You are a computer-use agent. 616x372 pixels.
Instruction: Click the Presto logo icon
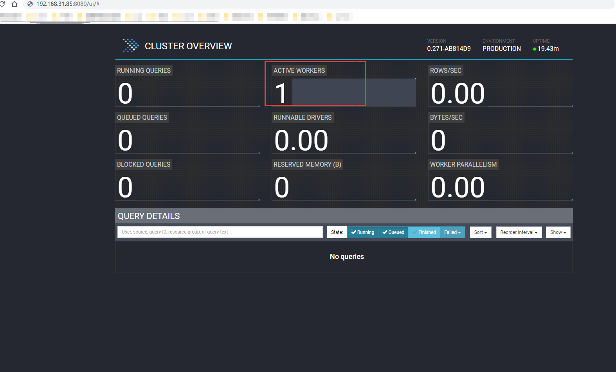click(x=131, y=46)
